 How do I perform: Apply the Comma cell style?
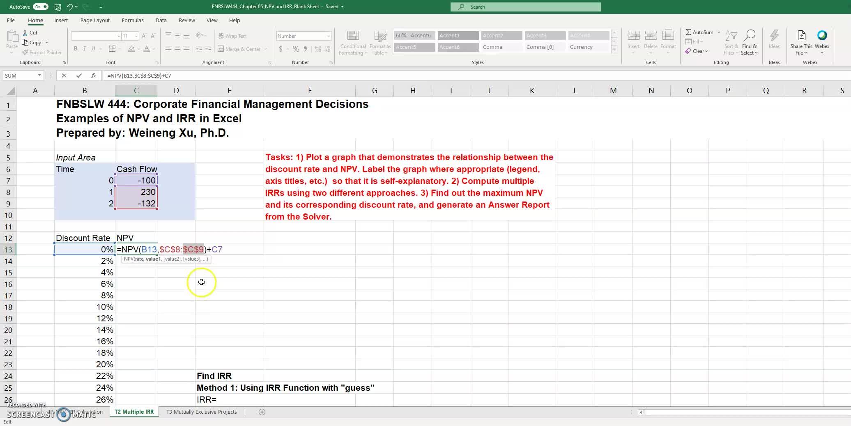click(x=501, y=47)
